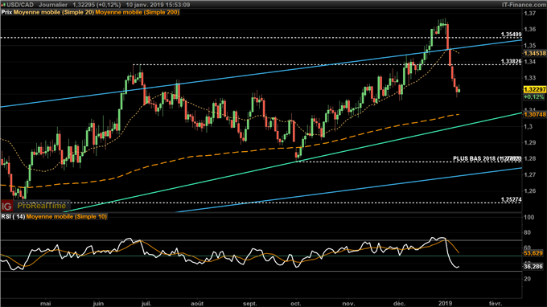Click the 1,25274 support level label
Image resolution: width=547 pixels, height=307 pixels.
(511, 199)
